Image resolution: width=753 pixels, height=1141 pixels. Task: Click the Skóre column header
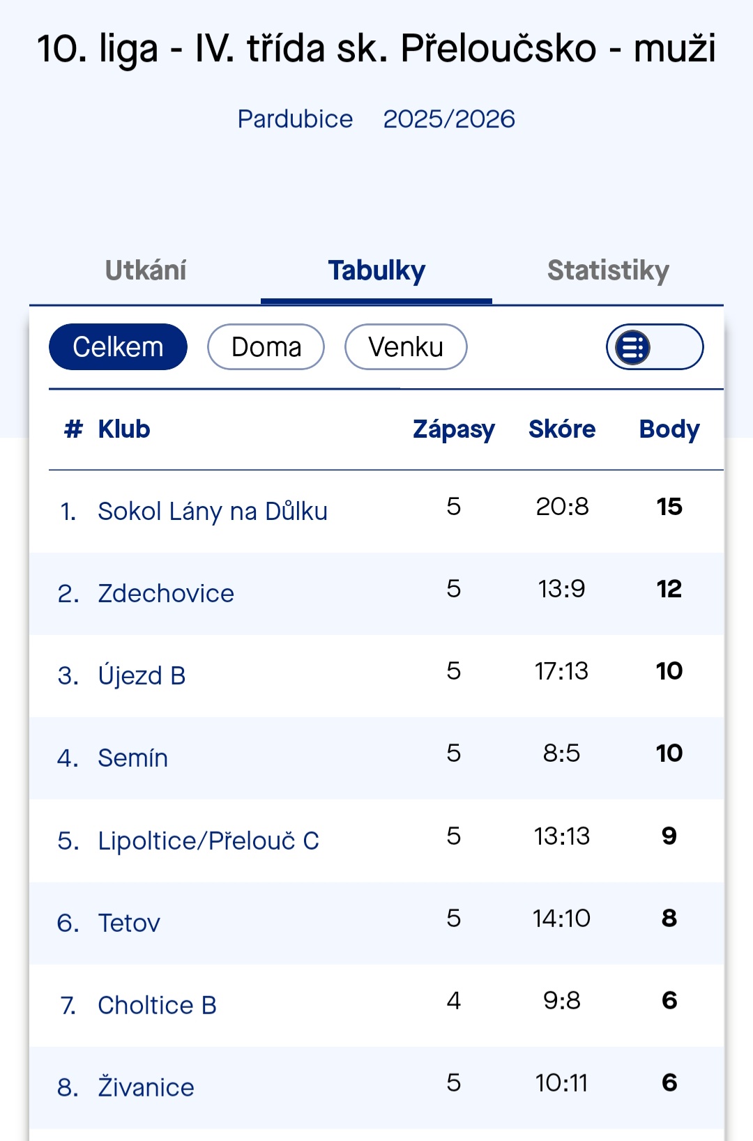coord(562,429)
